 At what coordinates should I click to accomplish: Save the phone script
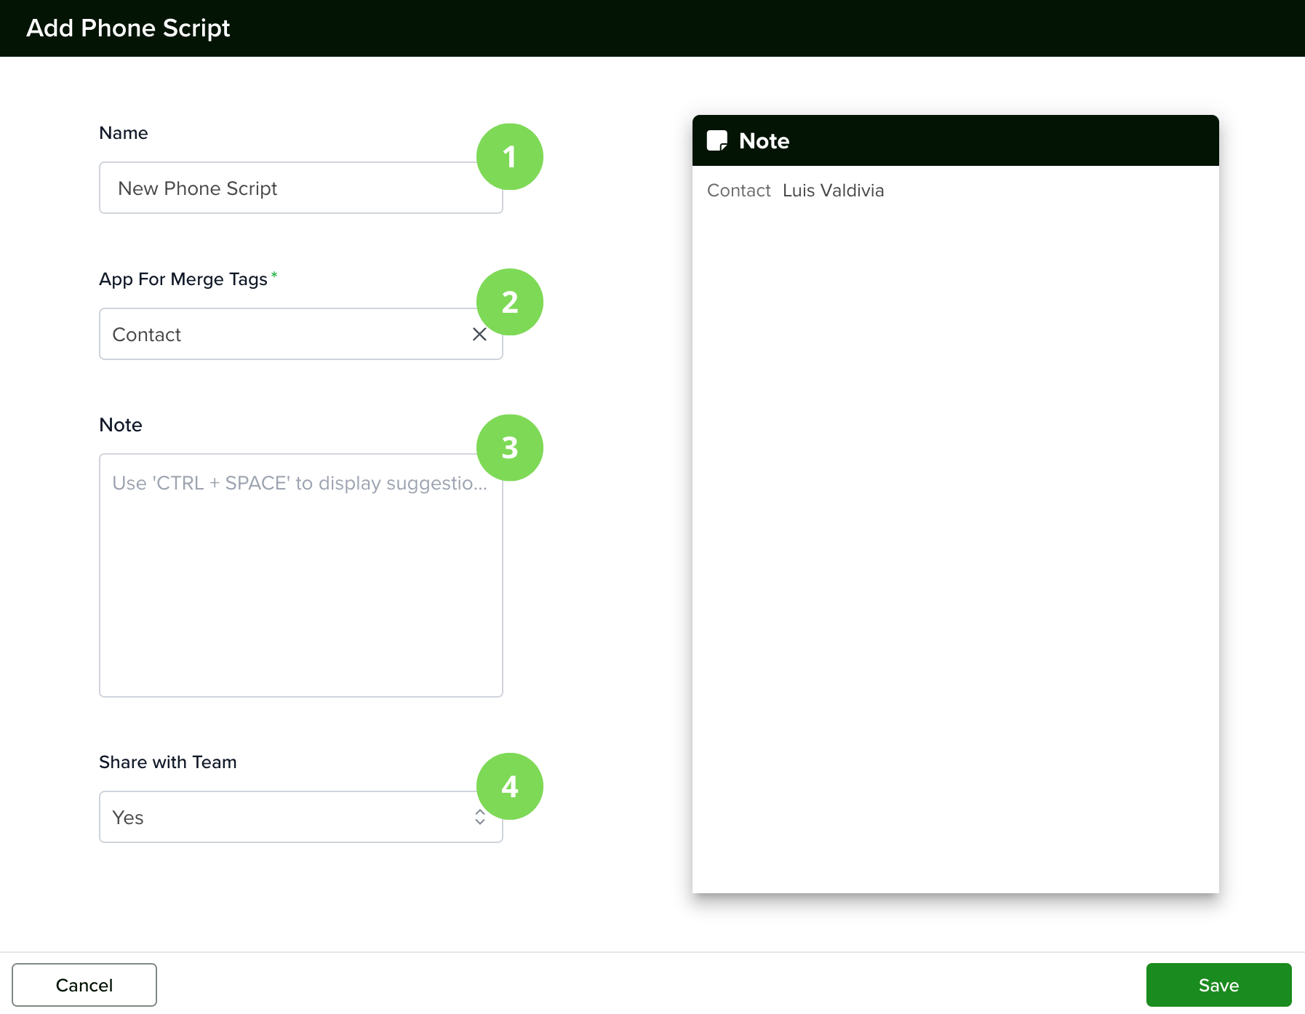[1218, 985]
